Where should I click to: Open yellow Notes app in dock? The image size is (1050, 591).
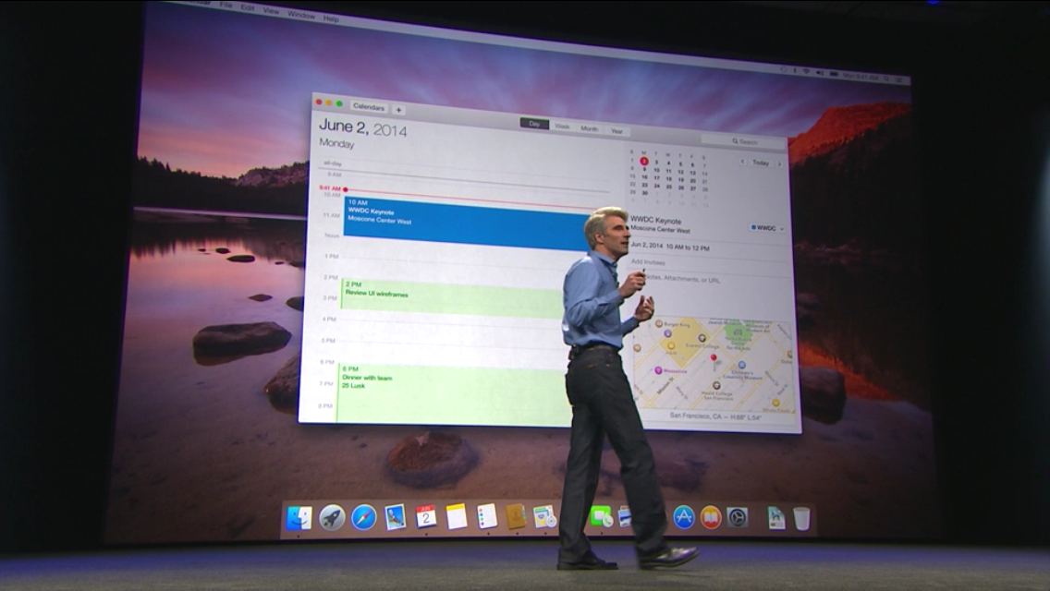click(x=456, y=517)
